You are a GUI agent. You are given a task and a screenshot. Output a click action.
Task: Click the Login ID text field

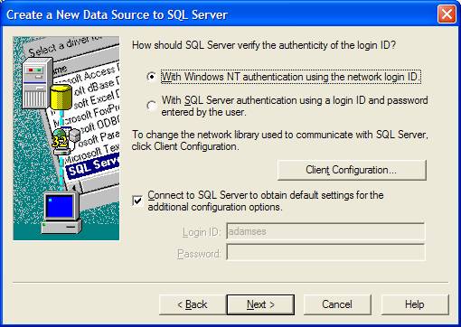325,231
